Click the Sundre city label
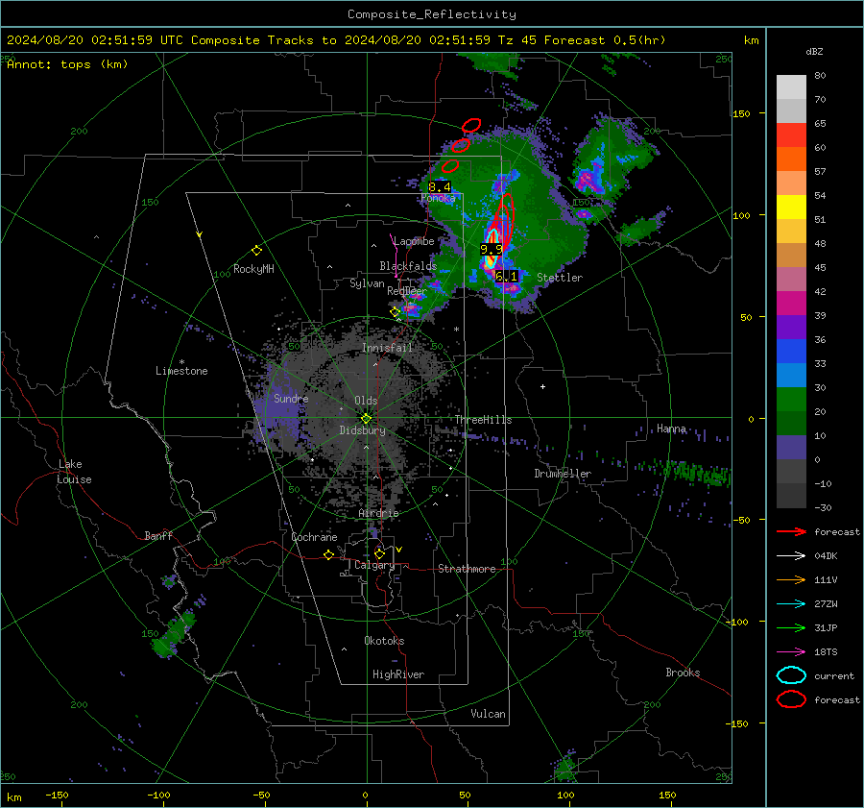Image resolution: width=864 pixels, height=808 pixels. 291,399
